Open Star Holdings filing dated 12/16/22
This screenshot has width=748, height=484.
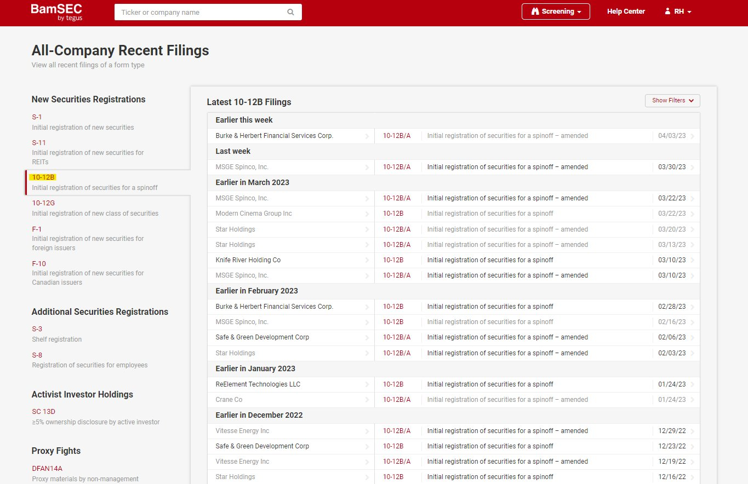click(x=454, y=477)
